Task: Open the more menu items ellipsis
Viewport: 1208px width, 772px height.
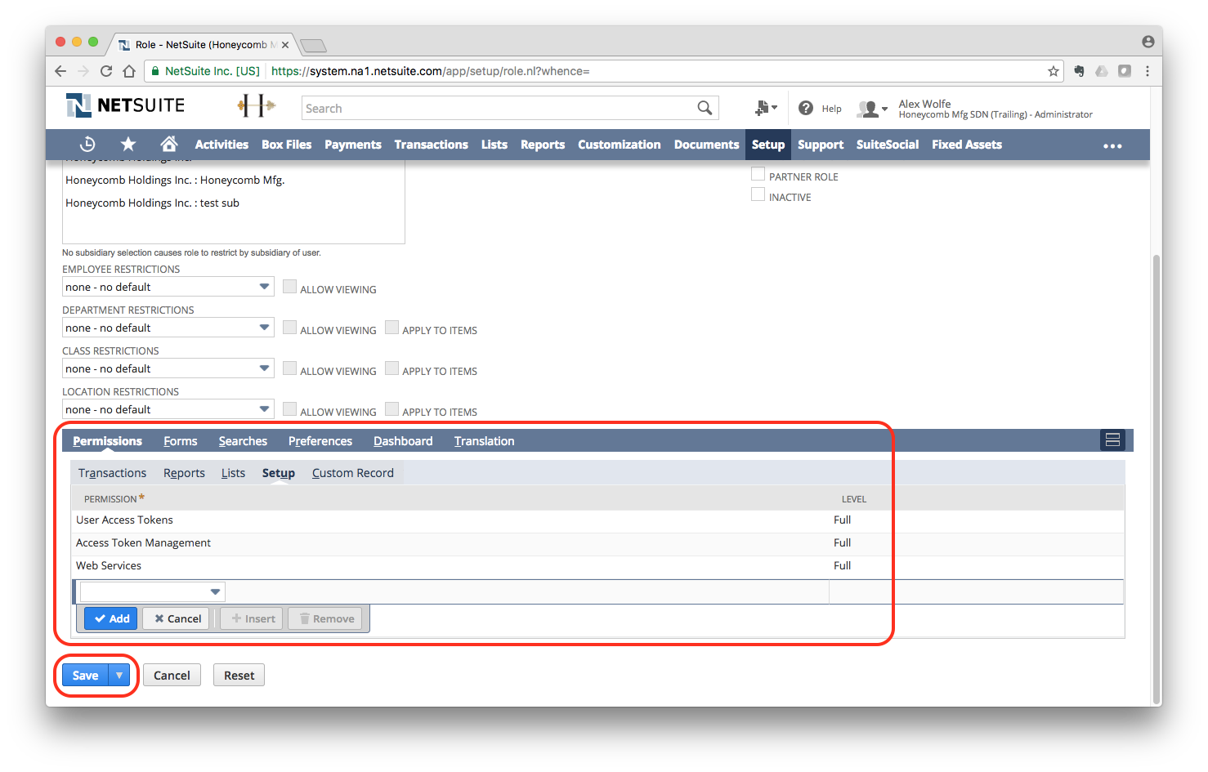Action: click(x=1112, y=145)
